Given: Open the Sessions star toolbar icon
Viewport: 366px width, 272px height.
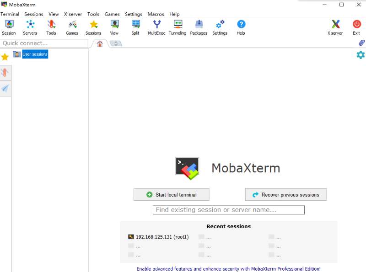Looking at the screenshot, I should click(x=93, y=27).
